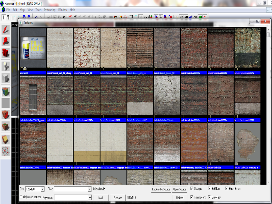This screenshot has height=204, width=272.
Task: Toggle the Show Errors checkbox
Action: [226, 188]
